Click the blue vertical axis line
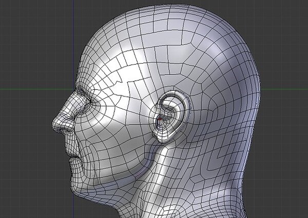308x218 pixels. [73, 31]
